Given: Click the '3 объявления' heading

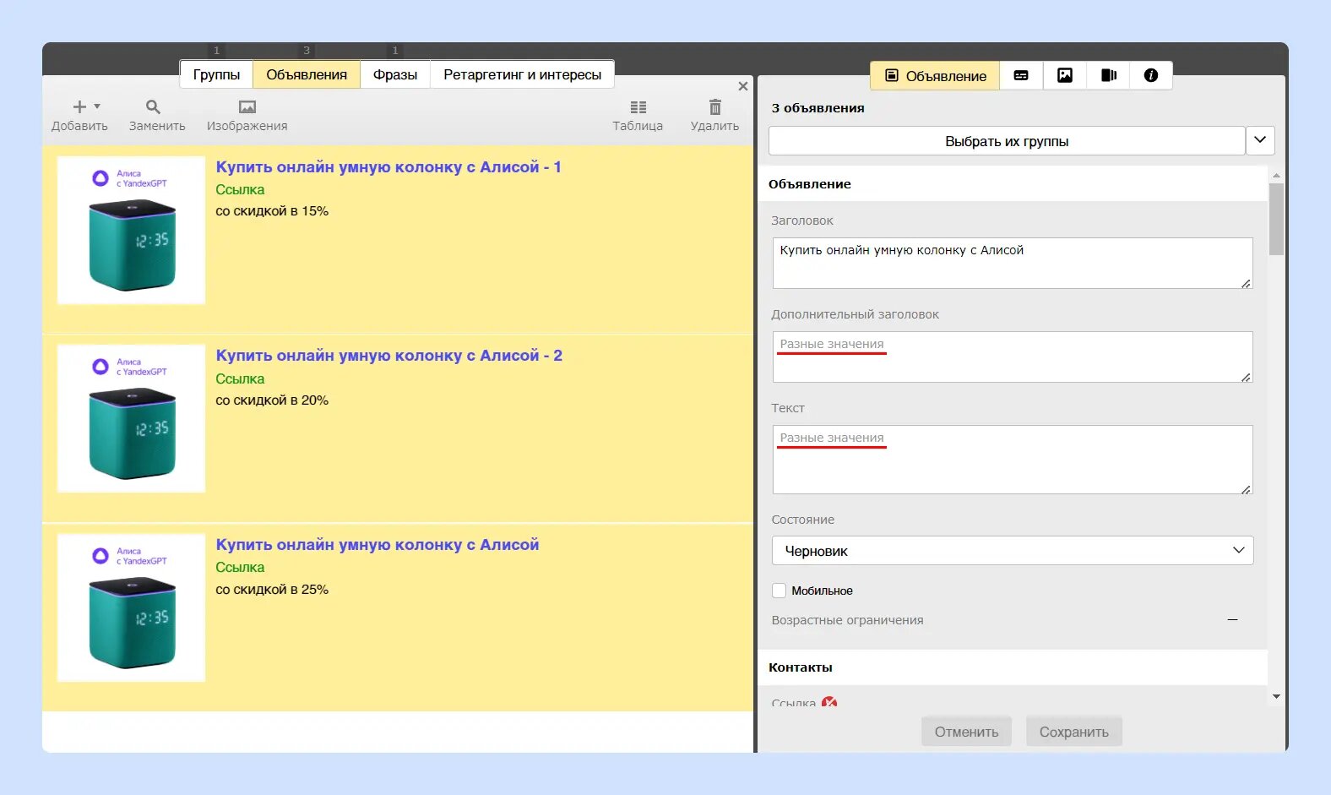Looking at the screenshot, I should [x=818, y=108].
